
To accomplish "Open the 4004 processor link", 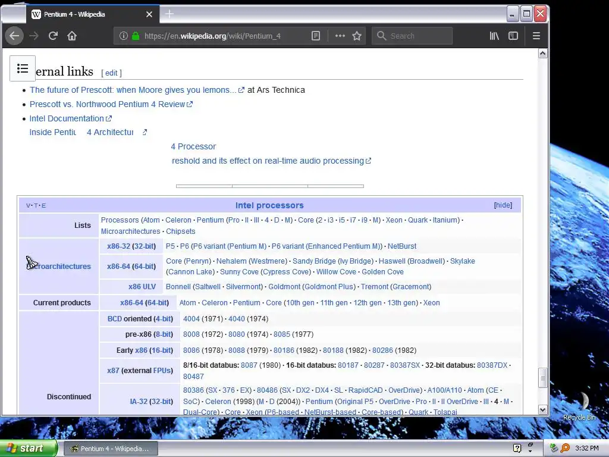I will pyautogui.click(x=191, y=319).
